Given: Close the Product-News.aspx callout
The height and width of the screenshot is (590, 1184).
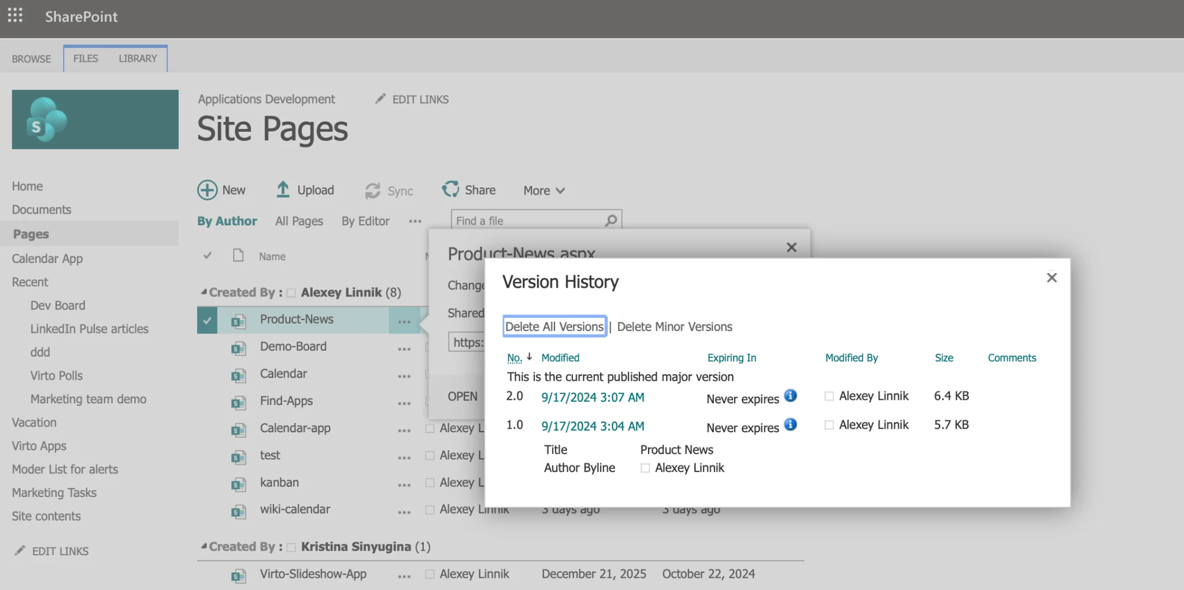Looking at the screenshot, I should tap(791, 247).
